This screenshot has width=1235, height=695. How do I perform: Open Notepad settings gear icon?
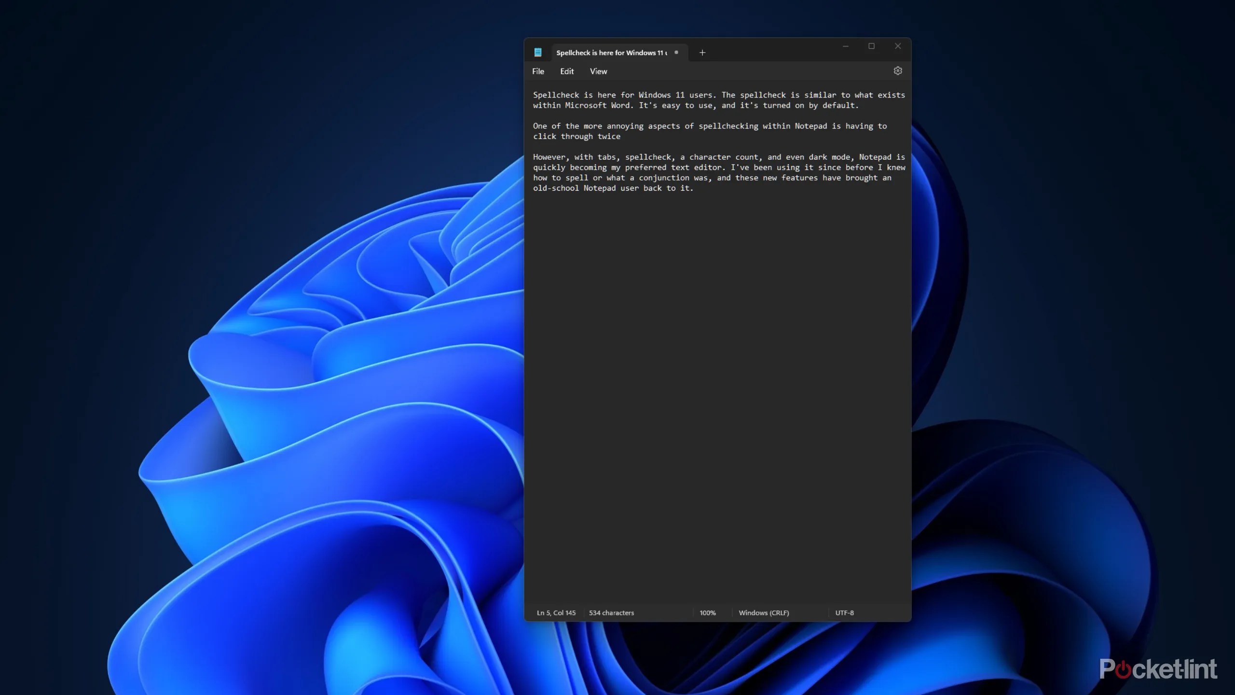(897, 71)
